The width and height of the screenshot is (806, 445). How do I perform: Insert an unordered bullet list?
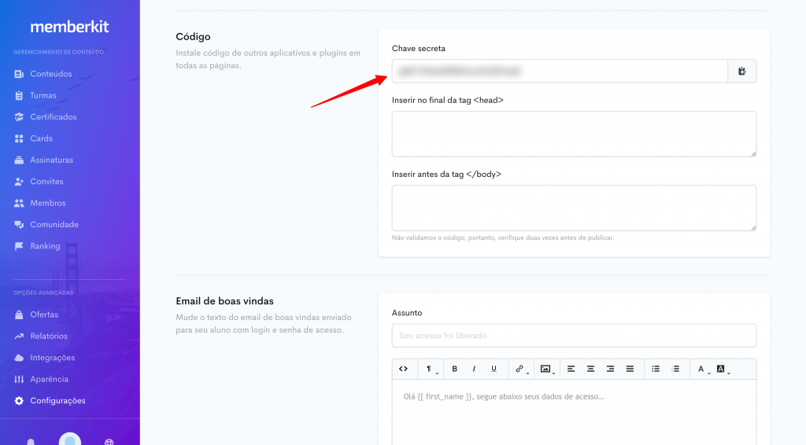point(656,369)
